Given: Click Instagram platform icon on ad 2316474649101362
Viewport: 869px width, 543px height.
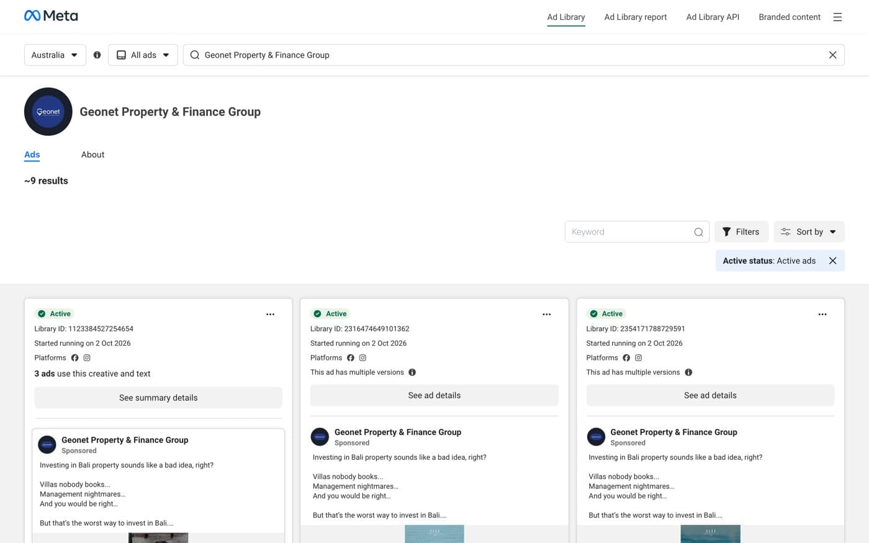Looking at the screenshot, I should [362, 357].
